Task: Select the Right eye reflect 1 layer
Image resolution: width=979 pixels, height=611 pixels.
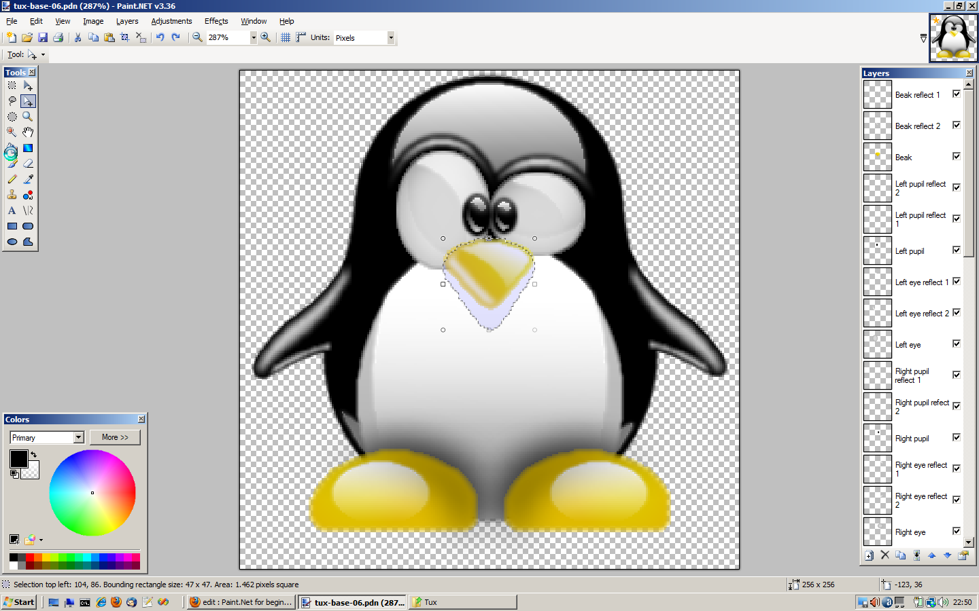Action: [x=912, y=468]
